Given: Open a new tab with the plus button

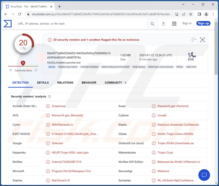Looking at the screenshot, I should tap(59, 7).
